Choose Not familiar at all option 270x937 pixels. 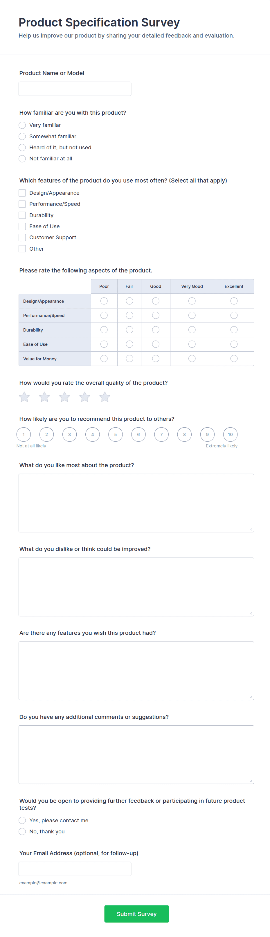pyautogui.click(x=22, y=159)
